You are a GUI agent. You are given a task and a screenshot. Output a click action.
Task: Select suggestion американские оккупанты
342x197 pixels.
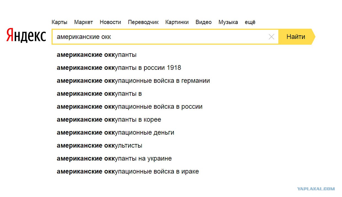[96, 55]
